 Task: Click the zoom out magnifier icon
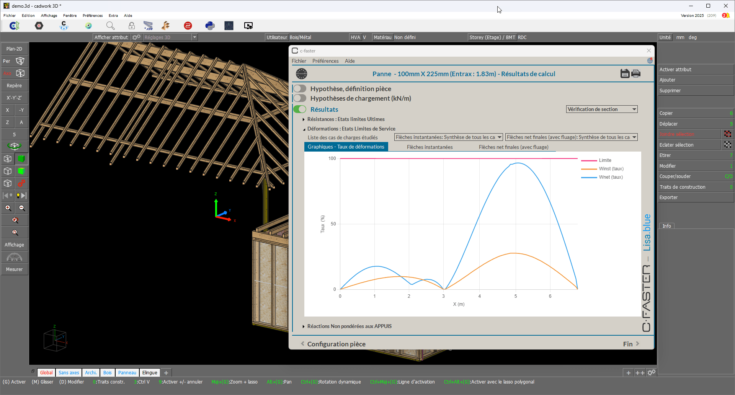(x=22, y=208)
